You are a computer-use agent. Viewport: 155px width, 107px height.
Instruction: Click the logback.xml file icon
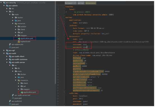19,42
